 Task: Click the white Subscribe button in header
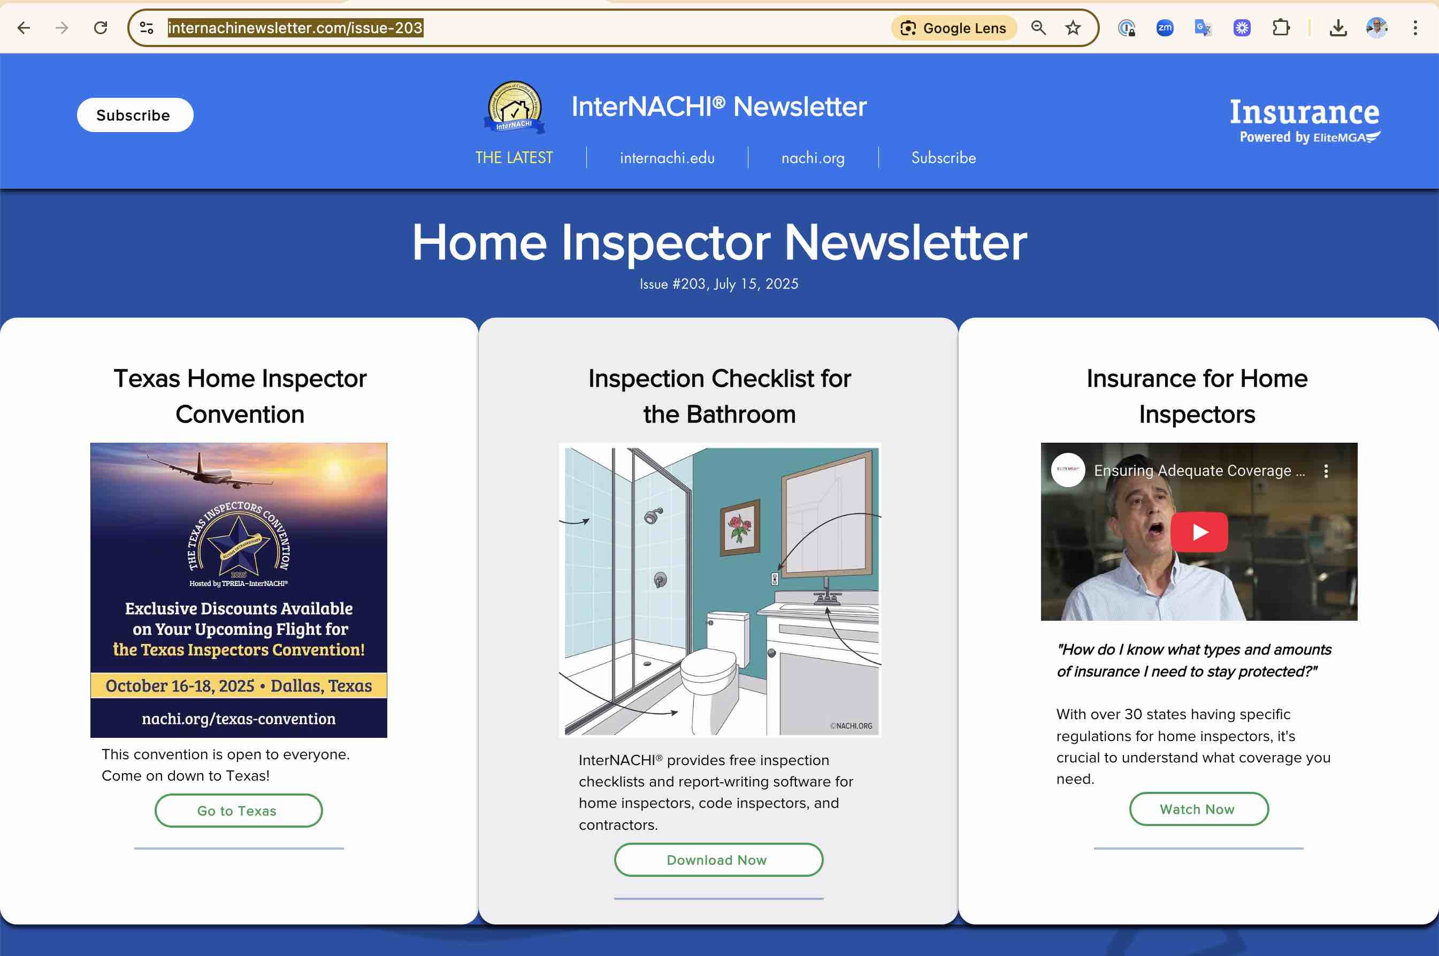pos(135,114)
